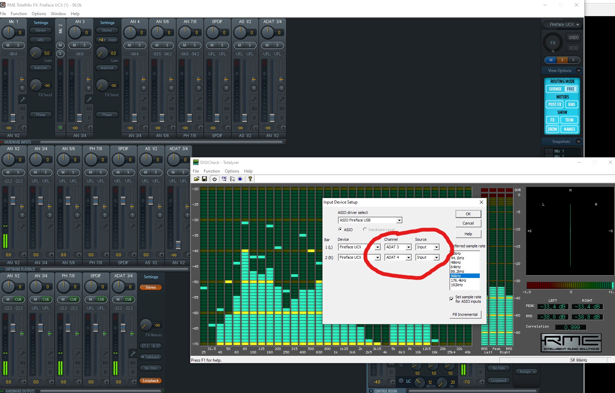Click OK in Input Device Setup

tap(468, 214)
